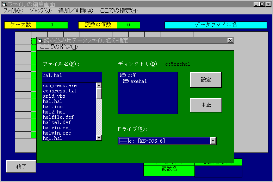Select halwin.ex_ in the file list
This screenshot has width=273, height=182.
coord(57,128)
